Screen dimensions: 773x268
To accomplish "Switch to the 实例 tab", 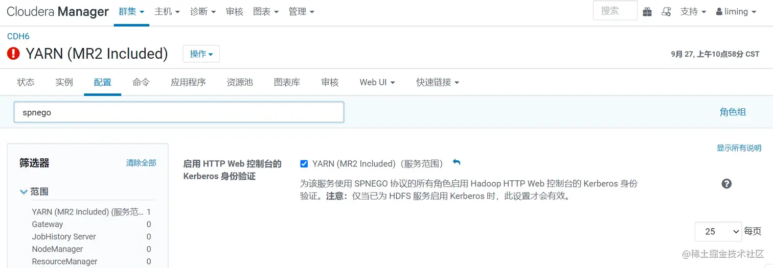I will point(64,82).
